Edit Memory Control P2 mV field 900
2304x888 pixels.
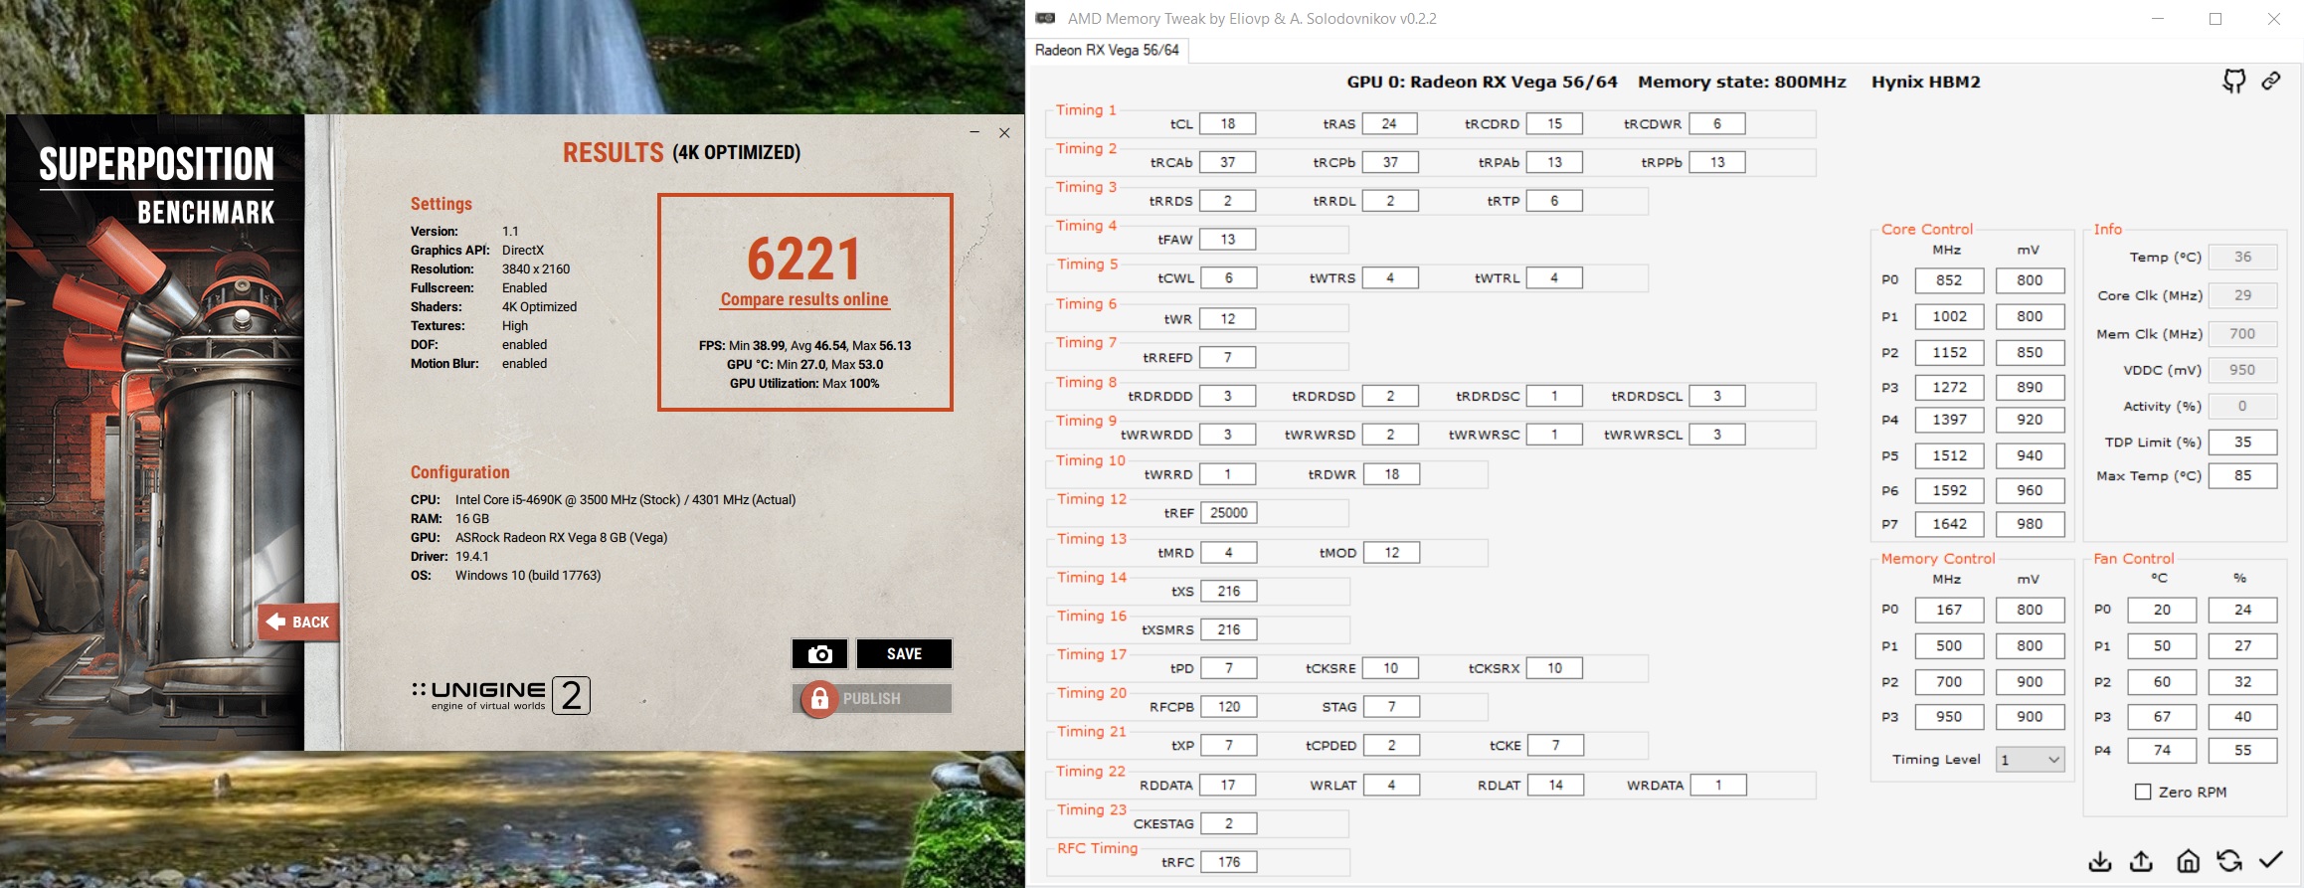pos(2030,682)
